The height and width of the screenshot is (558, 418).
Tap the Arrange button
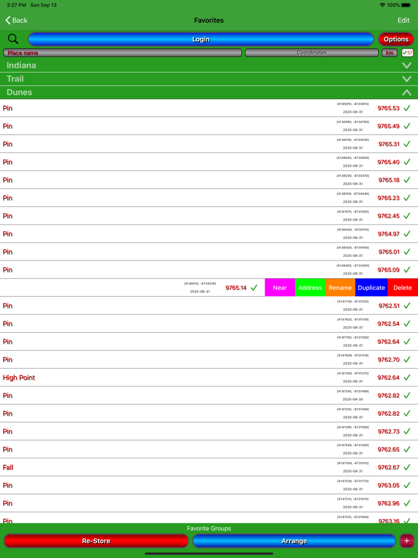click(294, 541)
